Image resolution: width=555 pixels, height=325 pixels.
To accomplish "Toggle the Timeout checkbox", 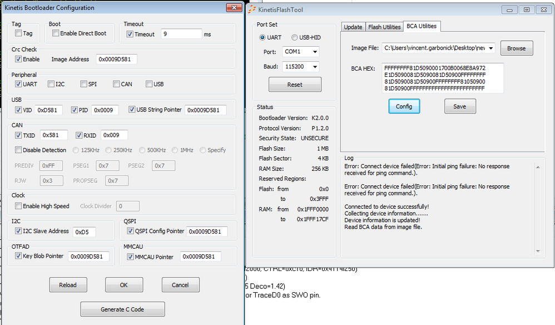I will pyautogui.click(x=130, y=34).
